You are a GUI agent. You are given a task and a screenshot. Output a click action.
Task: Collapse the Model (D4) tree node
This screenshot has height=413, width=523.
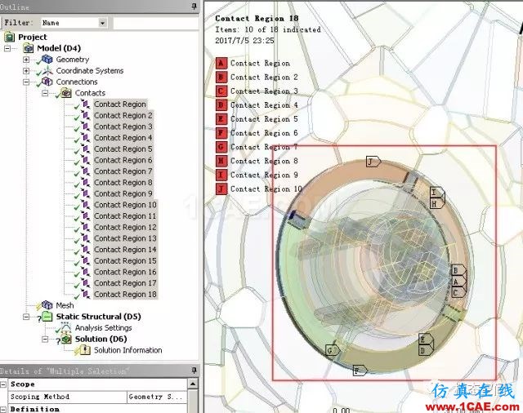(x=7, y=49)
